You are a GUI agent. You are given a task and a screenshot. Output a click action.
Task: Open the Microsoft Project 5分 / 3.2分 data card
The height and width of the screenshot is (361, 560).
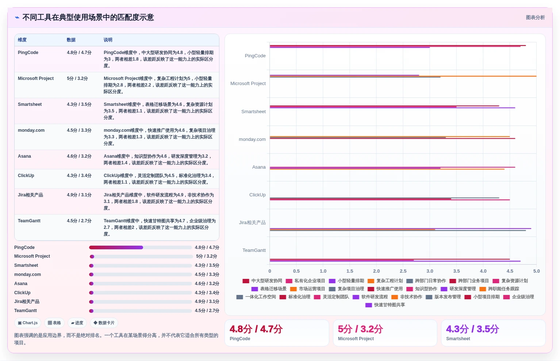(x=385, y=333)
